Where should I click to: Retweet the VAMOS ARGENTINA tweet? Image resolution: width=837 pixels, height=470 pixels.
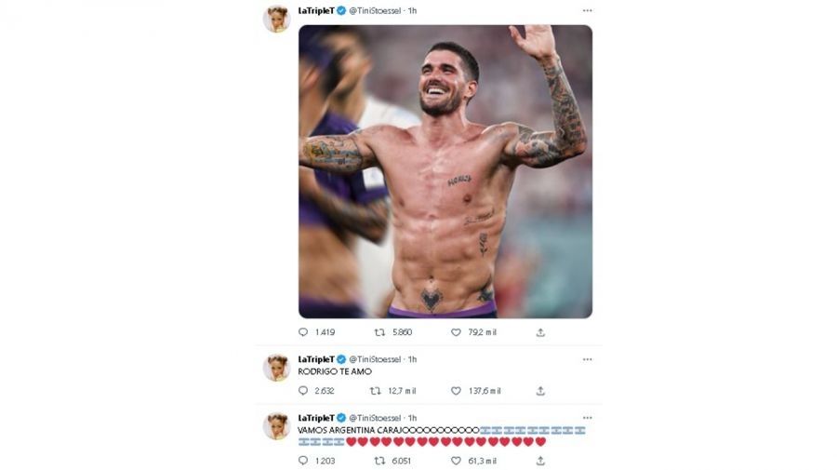(379, 460)
